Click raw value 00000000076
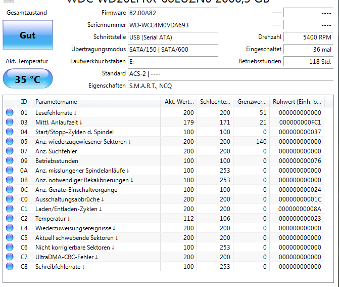 pyautogui.click(x=300, y=161)
